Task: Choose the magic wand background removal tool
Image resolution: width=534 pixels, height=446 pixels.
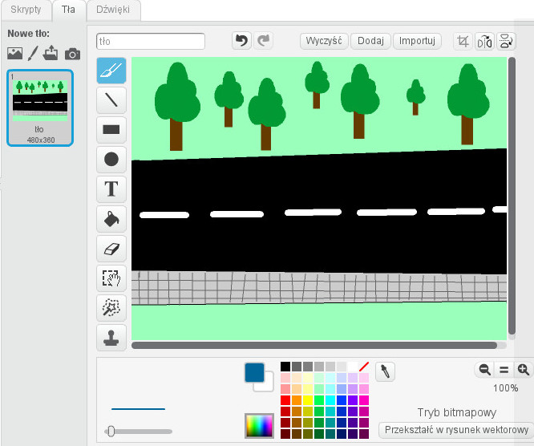Action: tap(111, 308)
